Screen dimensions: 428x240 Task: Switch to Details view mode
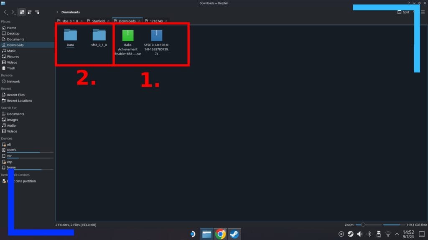tap(38, 12)
